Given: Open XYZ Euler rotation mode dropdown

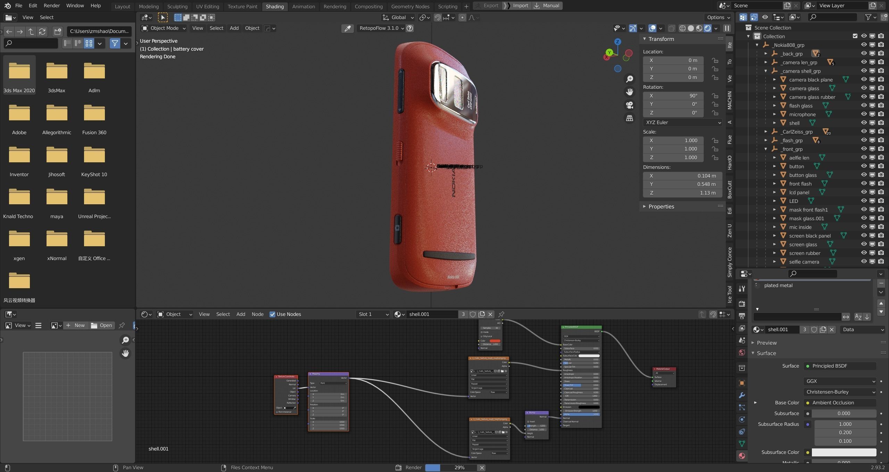Looking at the screenshot, I should click(682, 122).
